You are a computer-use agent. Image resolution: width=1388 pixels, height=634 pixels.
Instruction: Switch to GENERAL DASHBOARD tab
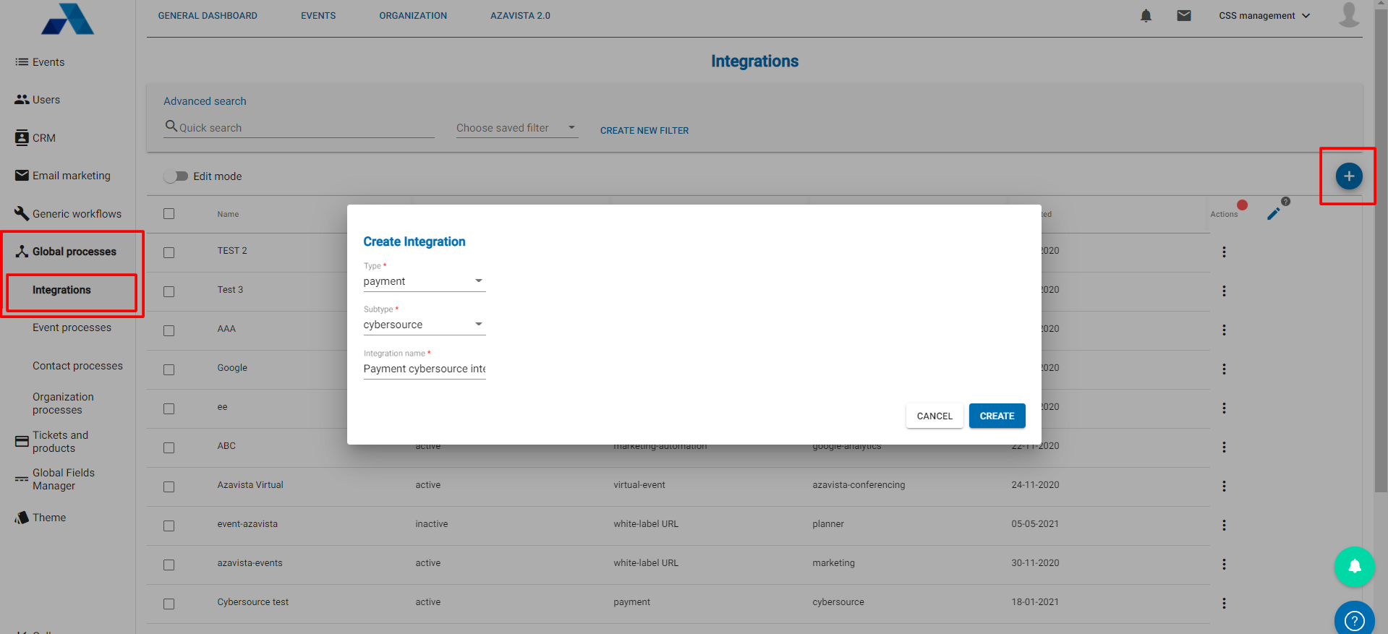[x=208, y=16]
